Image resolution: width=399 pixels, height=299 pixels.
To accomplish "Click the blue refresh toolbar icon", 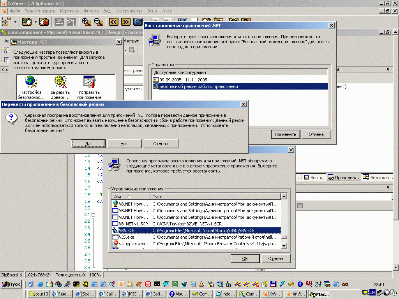I will [138, 22].
